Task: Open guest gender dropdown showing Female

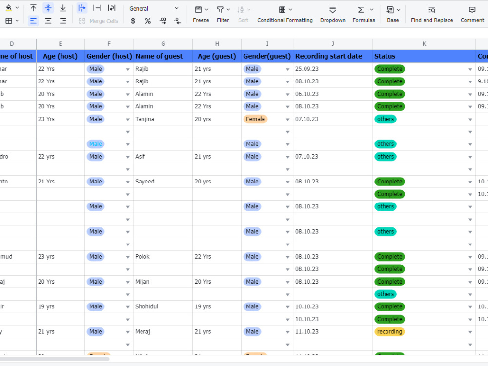Action: pyautogui.click(x=287, y=120)
